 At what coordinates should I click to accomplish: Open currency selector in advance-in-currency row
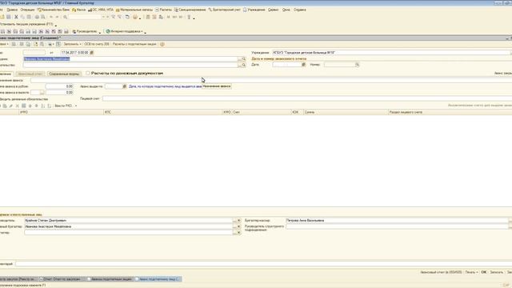(x=42, y=93)
